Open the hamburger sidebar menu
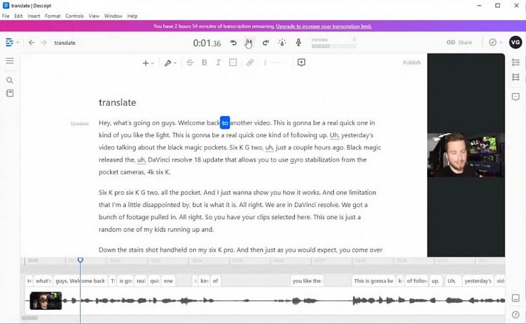Image resolution: width=526 pixels, height=324 pixels. coord(10,61)
